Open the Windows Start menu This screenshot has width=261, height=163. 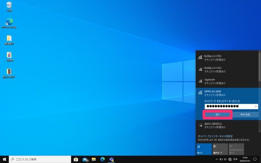click(4, 159)
